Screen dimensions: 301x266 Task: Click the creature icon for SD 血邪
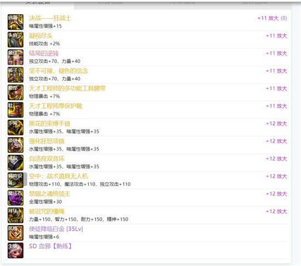15,251
